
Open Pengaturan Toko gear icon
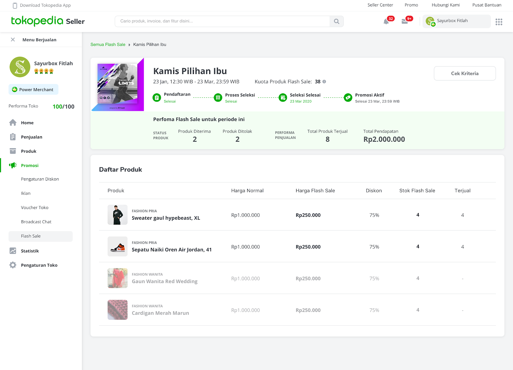tap(13, 265)
